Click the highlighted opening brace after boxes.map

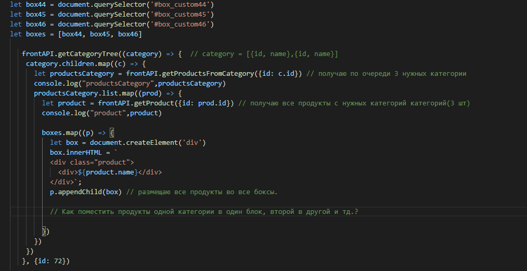(x=112, y=133)
